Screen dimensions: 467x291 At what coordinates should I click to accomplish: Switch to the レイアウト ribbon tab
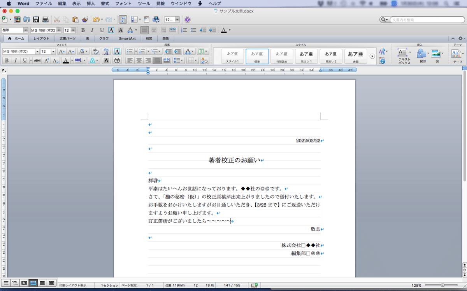click(41, 38)
